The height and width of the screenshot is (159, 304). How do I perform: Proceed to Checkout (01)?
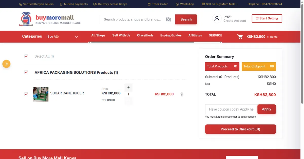pyautogui.click(x=240, y=129)
